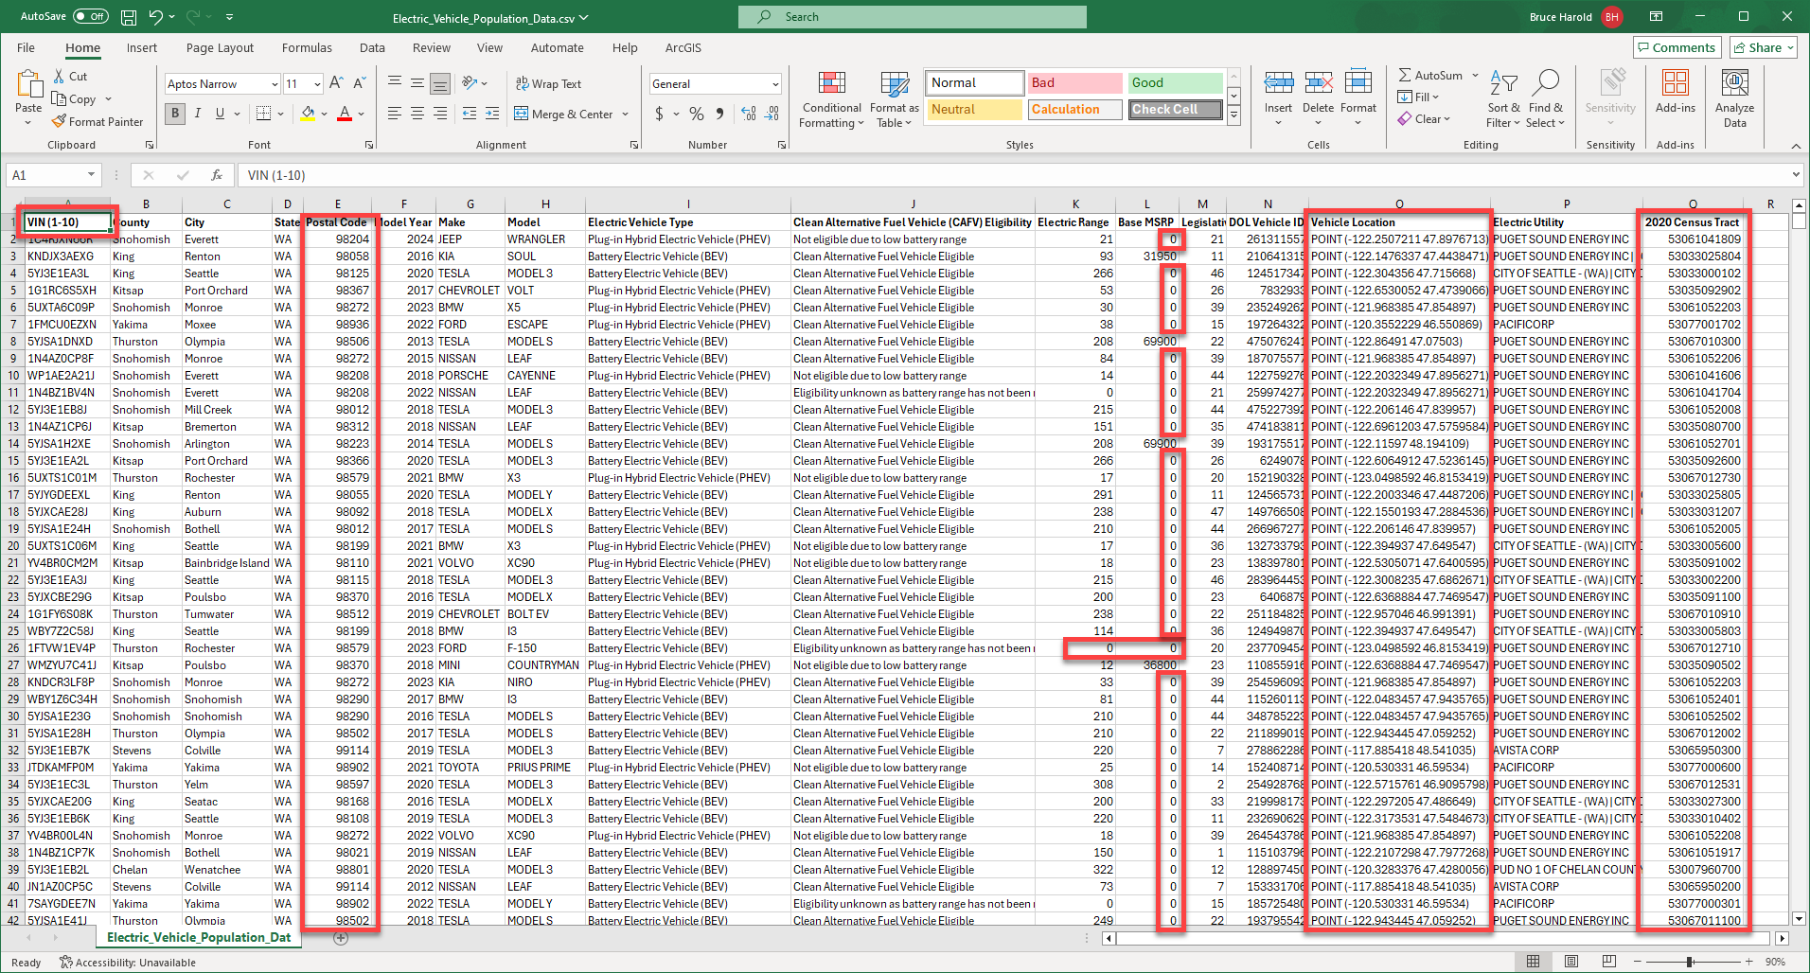This screenshot has width=1810, height=973.
Task: Activate Wrap Text formatting
Action: (549, 83)
